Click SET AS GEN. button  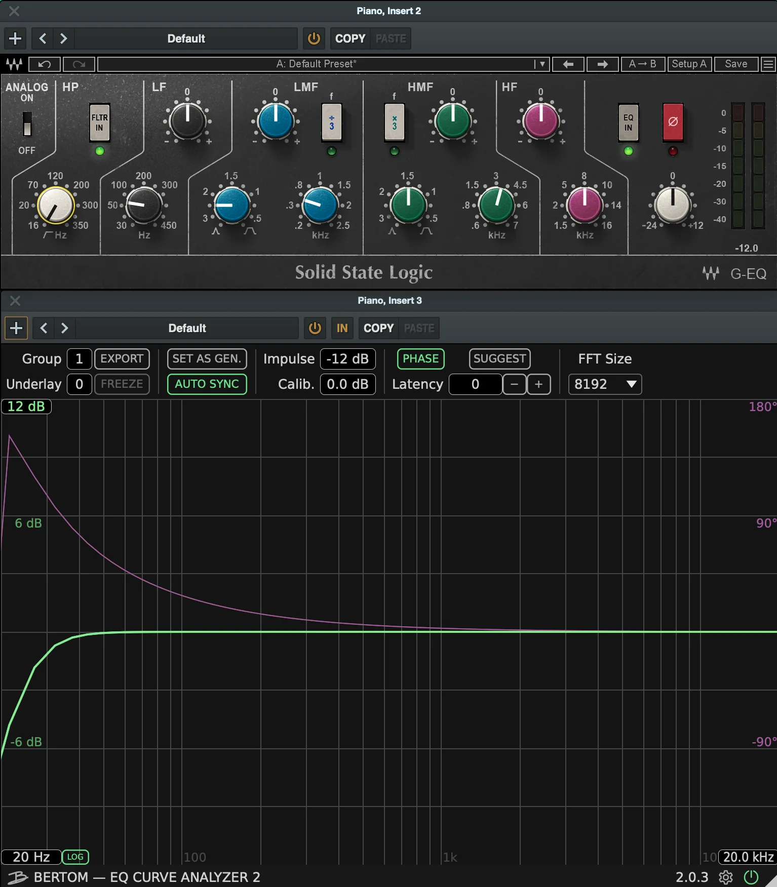(x=207, y=359)
